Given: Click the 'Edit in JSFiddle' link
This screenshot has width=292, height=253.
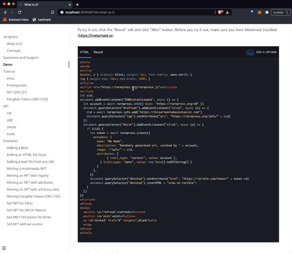Looking at the screenshot, I should [x=267, y=52].
